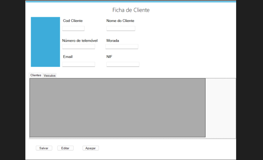Select the gray data grid area
263x160 pixels.
pyautogui.click(x=117, y=108)
